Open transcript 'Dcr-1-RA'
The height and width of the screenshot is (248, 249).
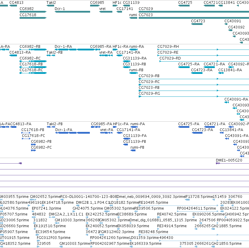point(63,46)
